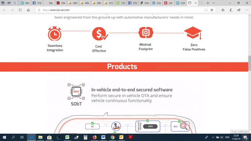Open Microsoft Store from taskbar

pos(49,137)
